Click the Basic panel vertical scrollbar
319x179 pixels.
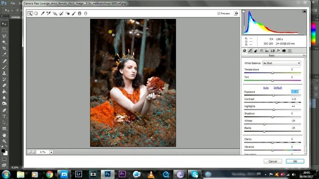(305, 106)
